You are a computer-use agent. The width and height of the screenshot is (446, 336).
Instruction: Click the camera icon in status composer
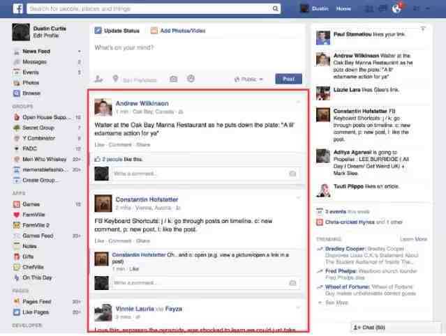click(x=173, y=79)
